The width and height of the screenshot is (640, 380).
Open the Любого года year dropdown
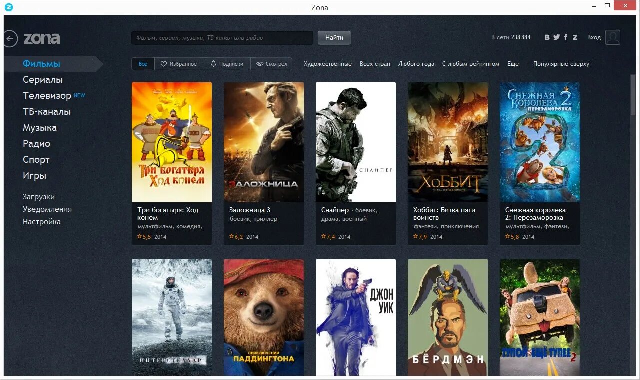click(x=416, y=64)
